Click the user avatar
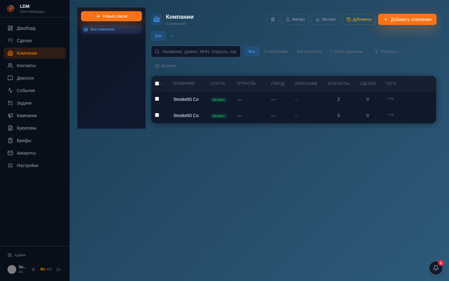Viewport: 449px width, 281px height. click(x=12, y=269)
